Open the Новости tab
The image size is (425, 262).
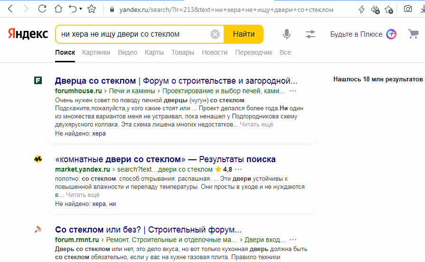coord(215,52)
